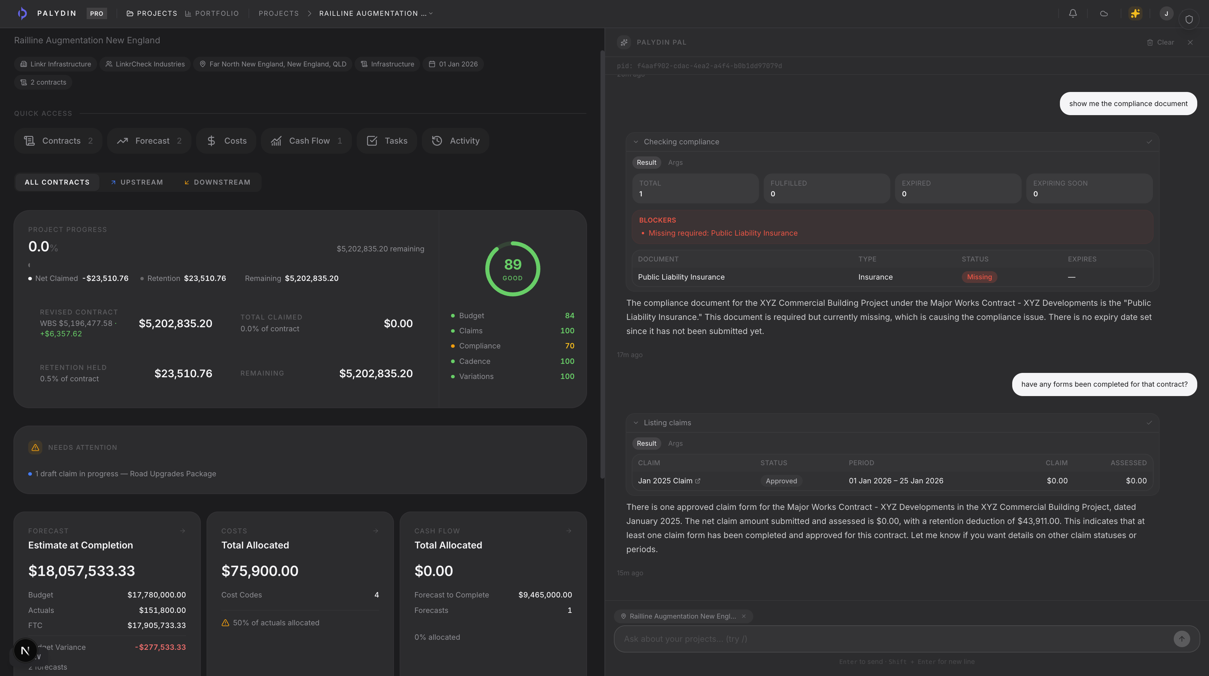The width and height of the screenshot is (1209, 676).
Task: Toggle the Palydin Pal sparkle icon
Action: (1135, 14)
